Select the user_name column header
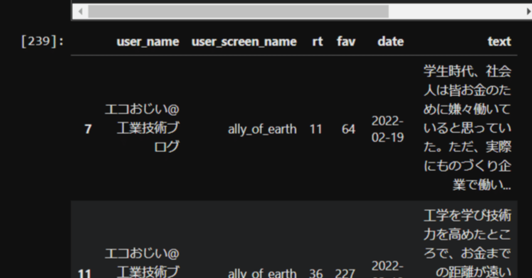Viewport: 532px width, 278px height. (x=148, y=41)
